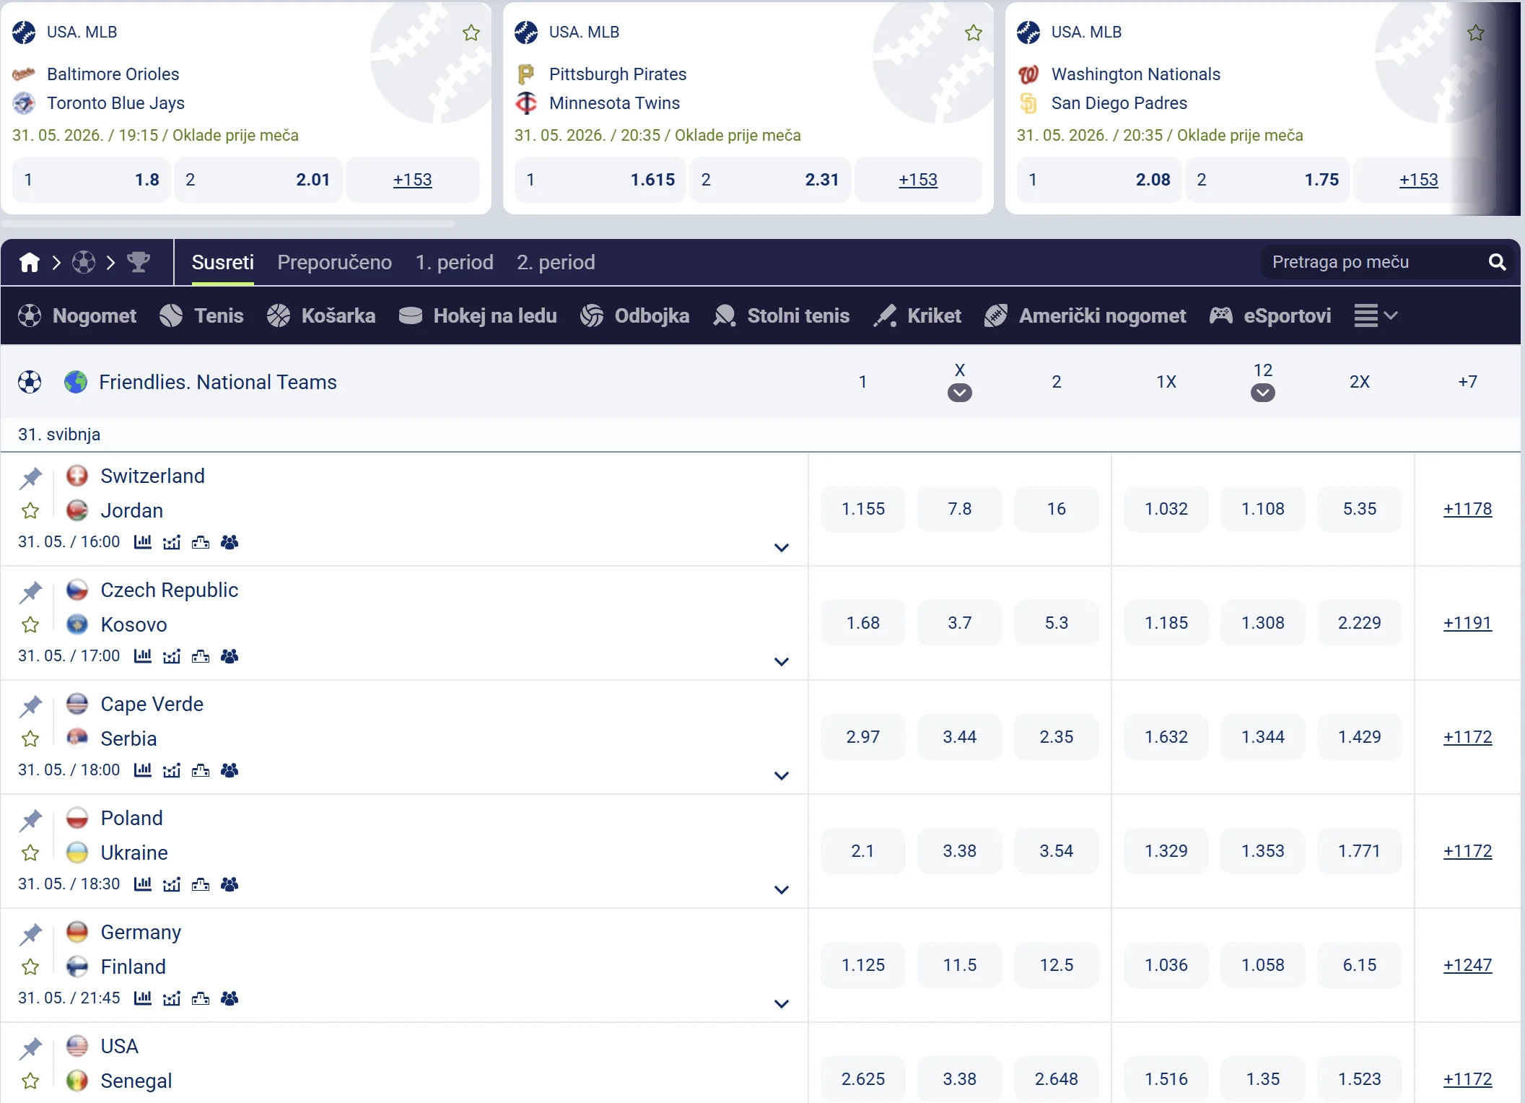Image resolution: width=1525 pixels, height=1103 pixels.
Task: Select Nogomet in the sports bar
Action: [77, 315]
